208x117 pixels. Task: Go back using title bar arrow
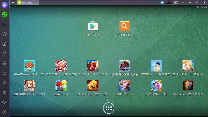click(x=13, y=2)
